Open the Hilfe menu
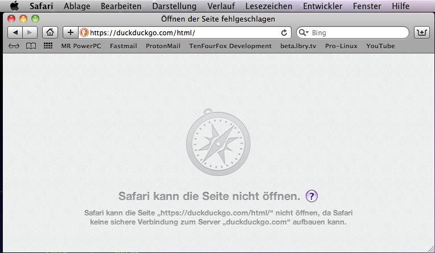Image resolution: width=435 pixels, height=253 pixels. (401, 6)
